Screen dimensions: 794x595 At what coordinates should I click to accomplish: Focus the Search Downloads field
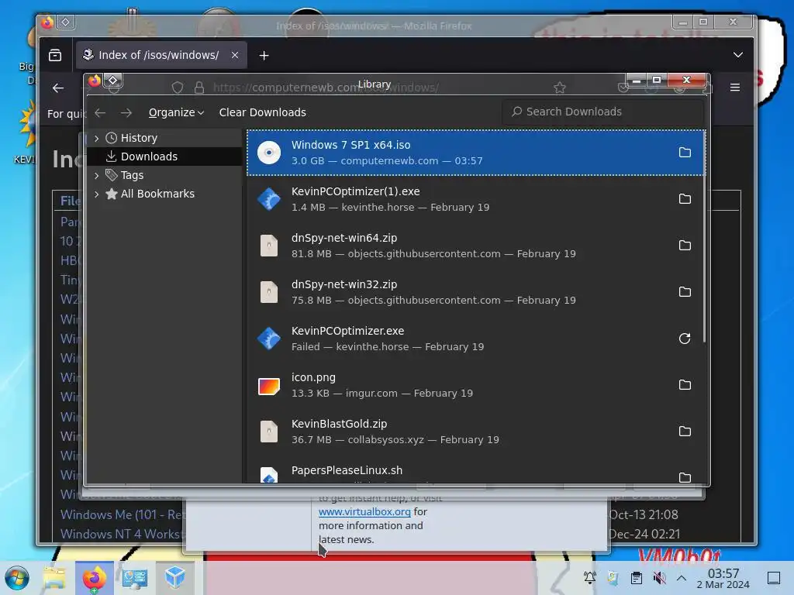(x=602, y=112)
